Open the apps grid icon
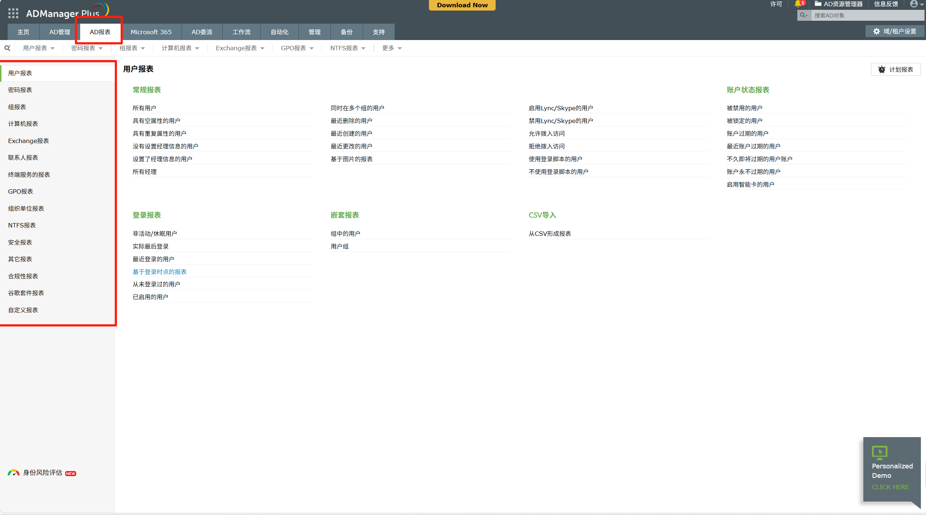The width and height of the screenshot is (926, 515). click(13, 13)
